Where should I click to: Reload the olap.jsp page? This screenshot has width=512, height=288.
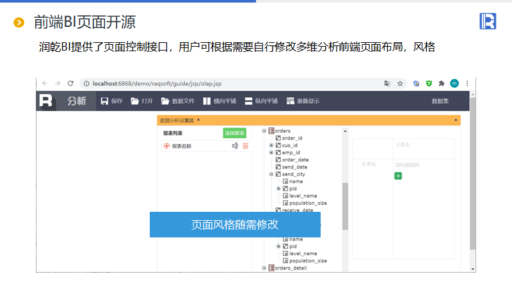[x=70, y=84]
